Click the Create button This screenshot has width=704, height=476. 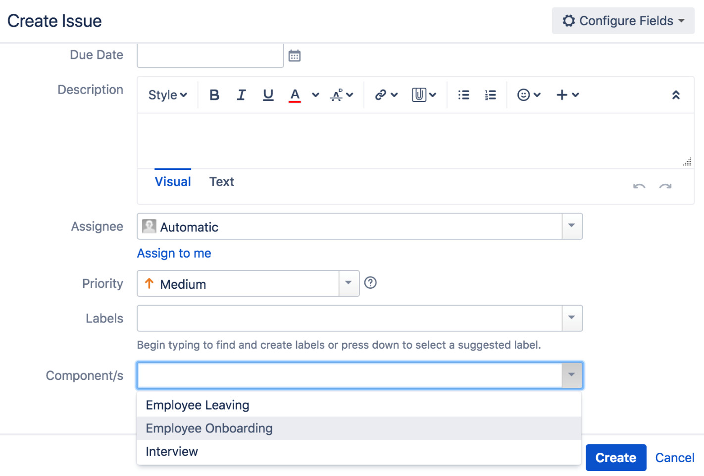pos(616,457)
